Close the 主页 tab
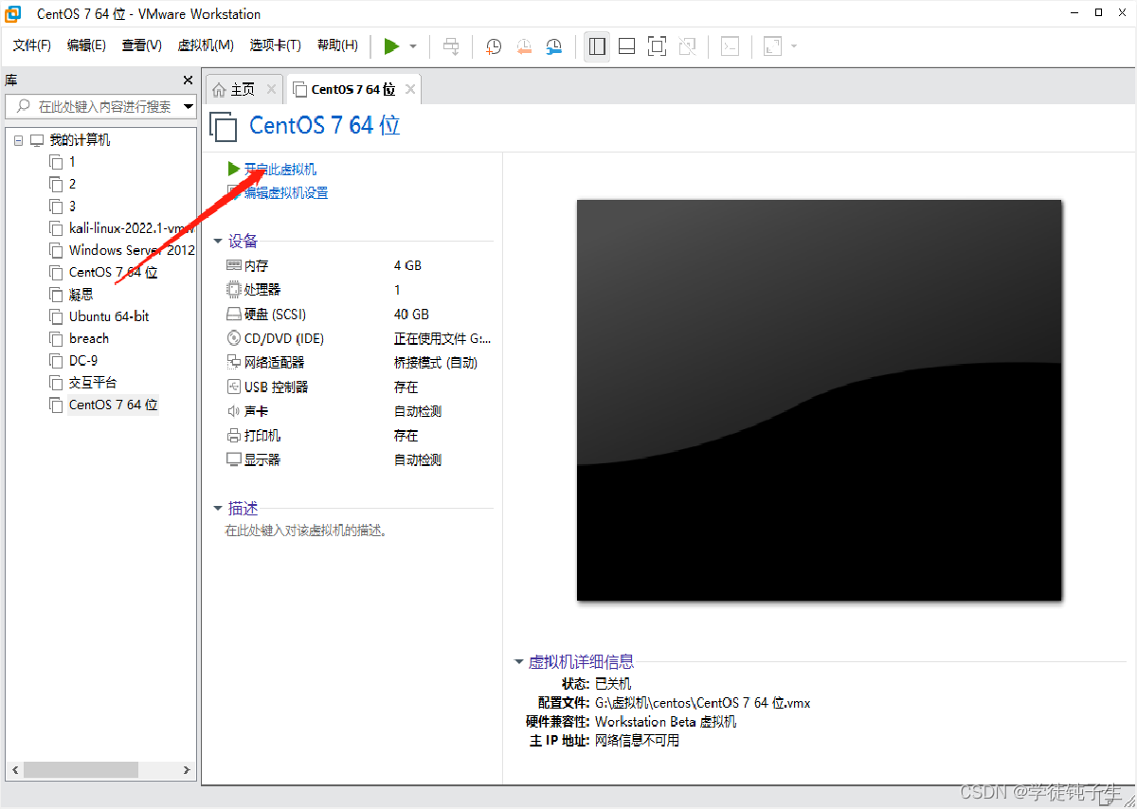1137x810 pixels. pyautogui.click(x=271, y=89)
